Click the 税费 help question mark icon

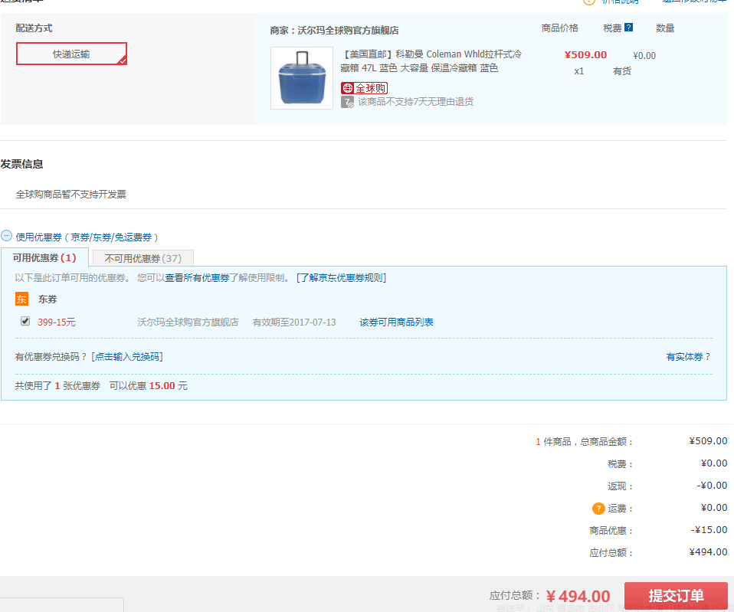pyautogui.click(x=629, y=28)
